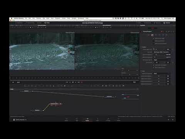Select the MediaIn2 node
The width and height of the screenshot is (185, 139).
tap(37, 110)
